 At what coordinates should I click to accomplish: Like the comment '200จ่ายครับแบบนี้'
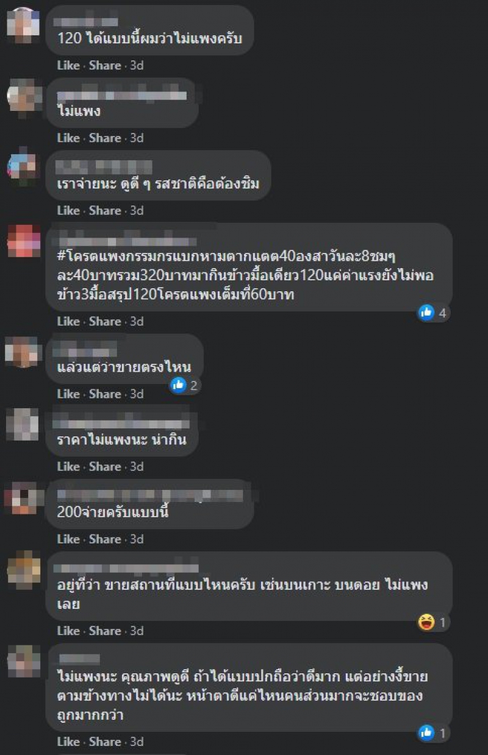pos(68,539)
